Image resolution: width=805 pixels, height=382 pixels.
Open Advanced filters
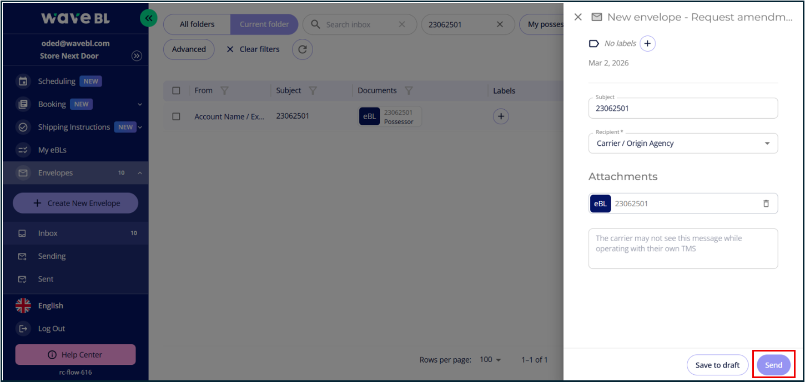click(189, 49)
